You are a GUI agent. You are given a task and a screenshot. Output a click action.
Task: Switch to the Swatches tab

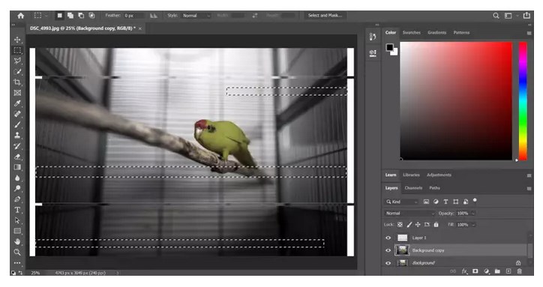coord(412,32)
